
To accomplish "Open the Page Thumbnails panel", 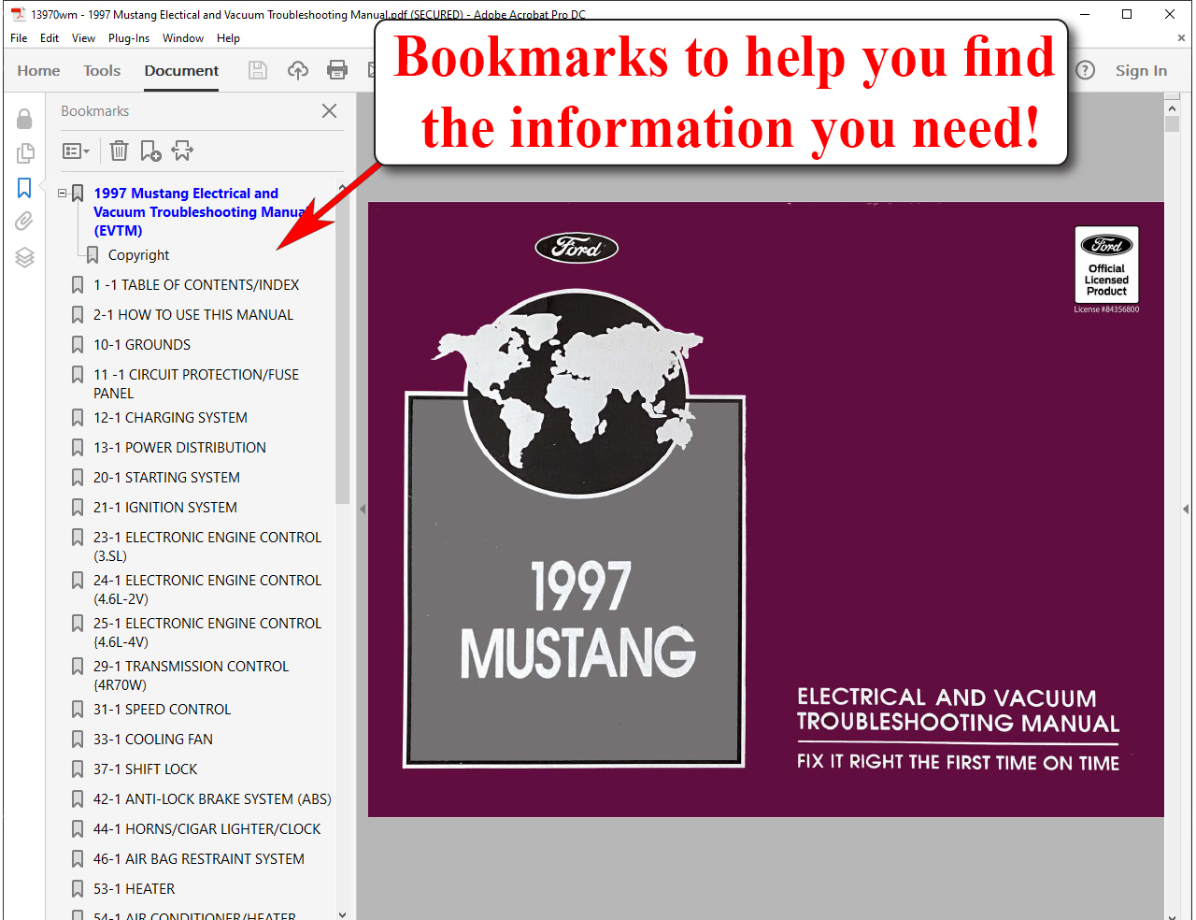I will coord(24,153).
